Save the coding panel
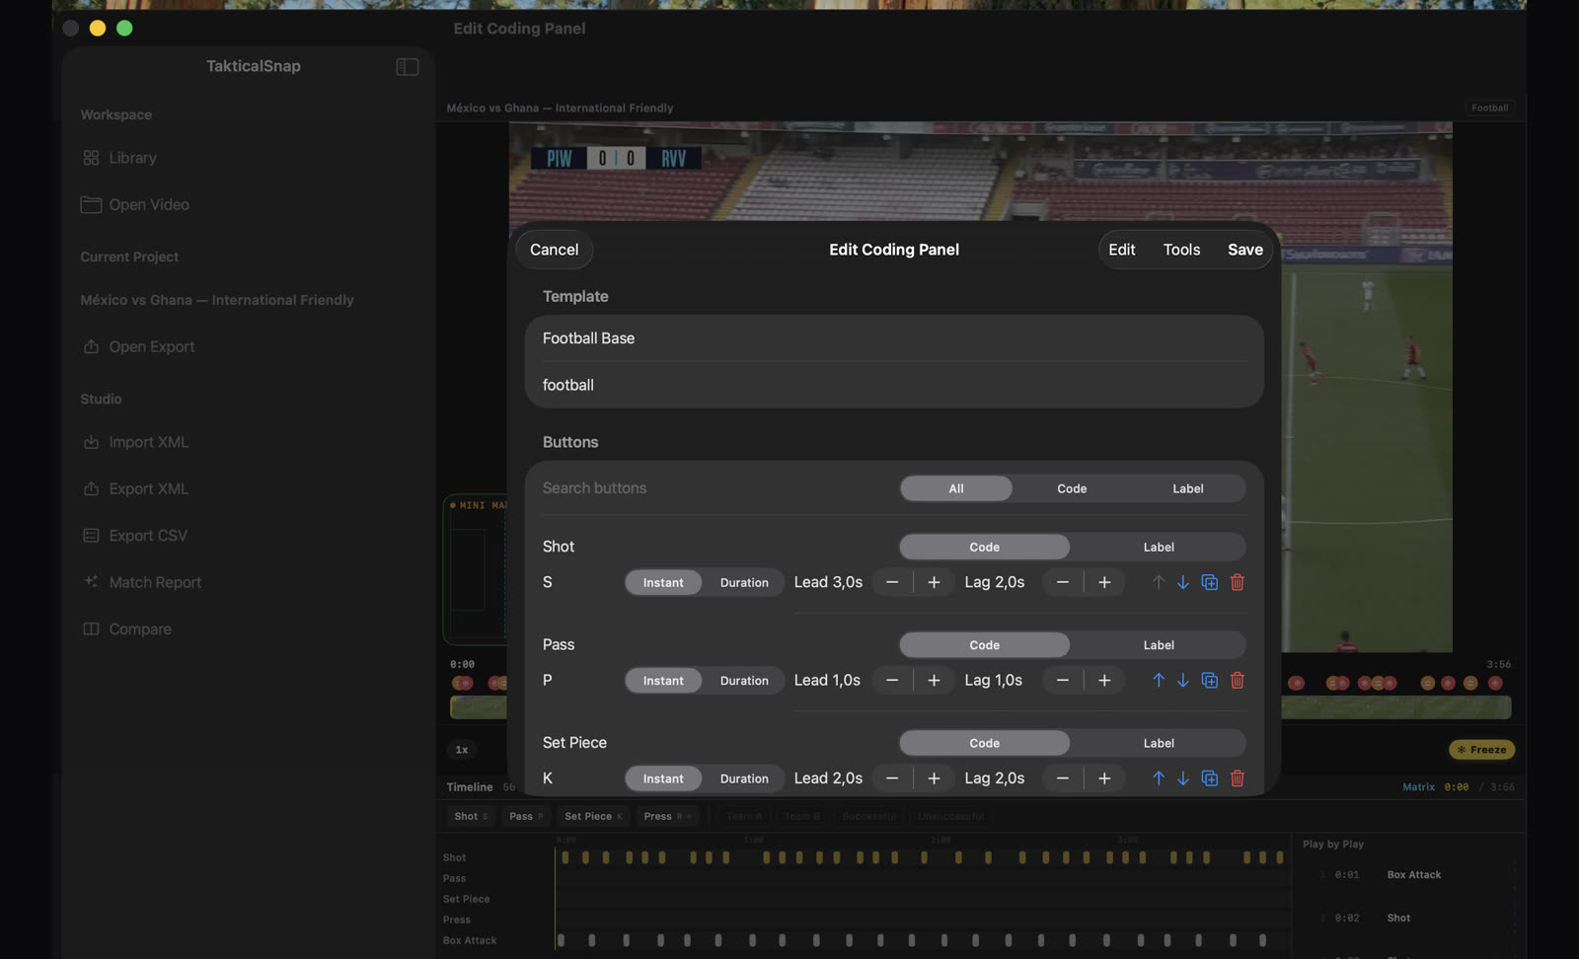This screenshot has width=1579, height=959. [x=1245, y=250]
